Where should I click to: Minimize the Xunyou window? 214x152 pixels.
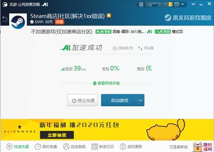pyautogui.click(x=201, y=5)
